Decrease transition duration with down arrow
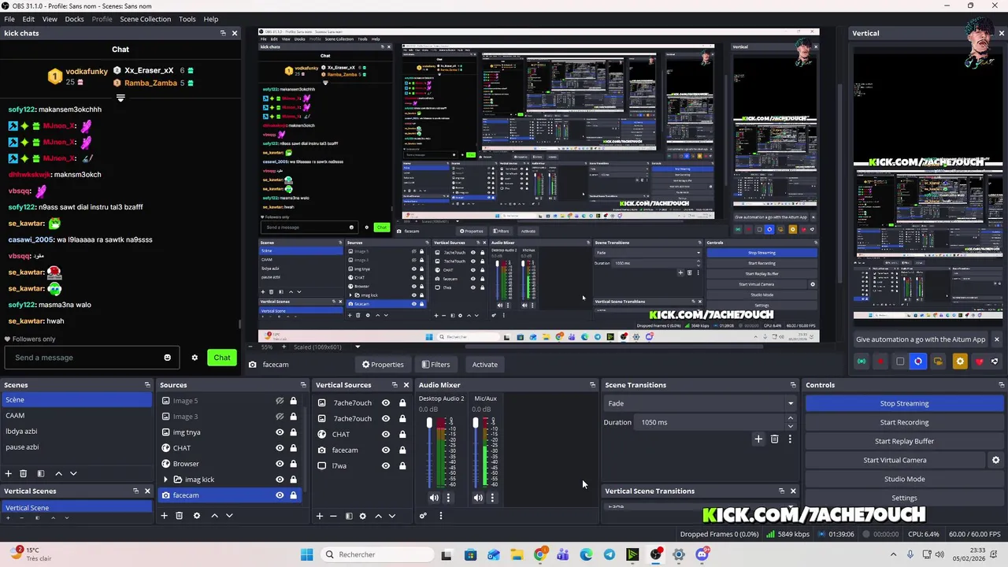Viewport: 1008px width, 567px height. point(791,426)
